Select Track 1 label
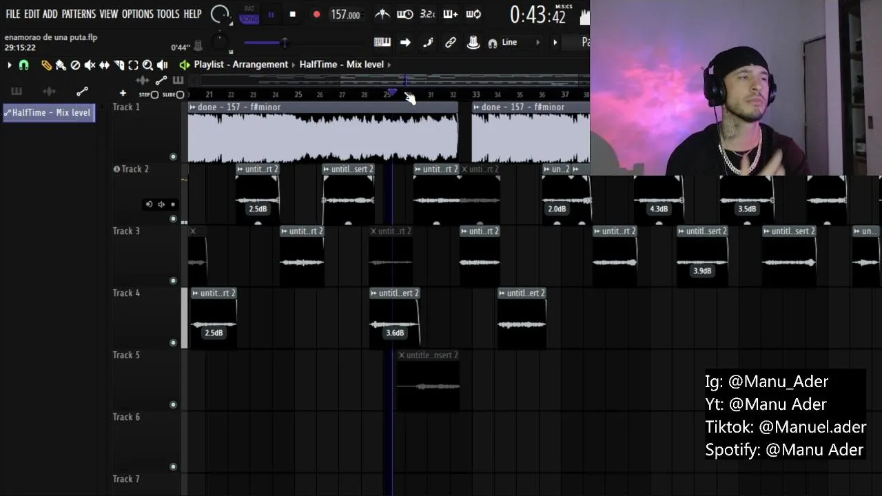The width and height of the screenshot is (882, 496). 126,107
